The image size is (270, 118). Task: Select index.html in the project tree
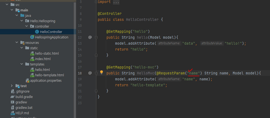(43, 59)
